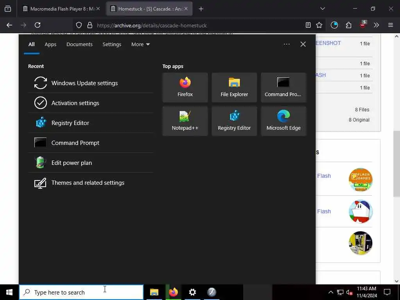
Task: Open Flash Games collection thumbnail
Action: (x=361, y=180)
